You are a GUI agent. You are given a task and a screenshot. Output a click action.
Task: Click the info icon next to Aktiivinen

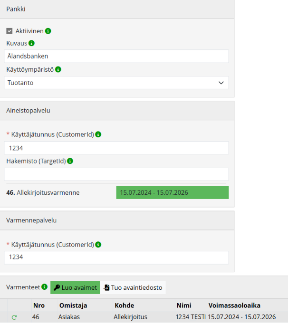(48, 31)
